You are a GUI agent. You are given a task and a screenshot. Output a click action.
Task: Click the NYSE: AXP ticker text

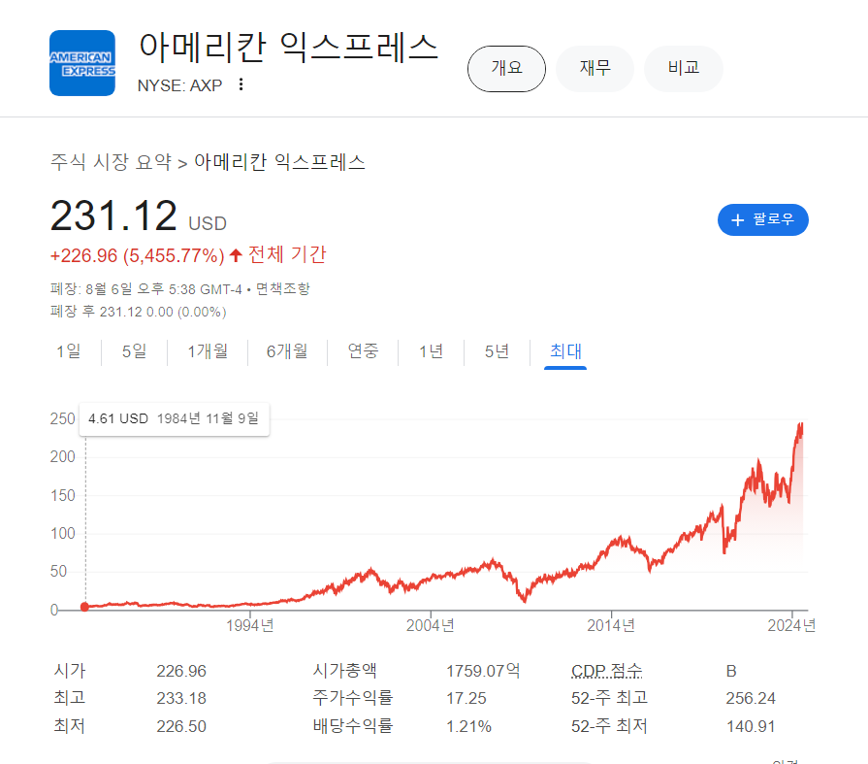[180, 85]
